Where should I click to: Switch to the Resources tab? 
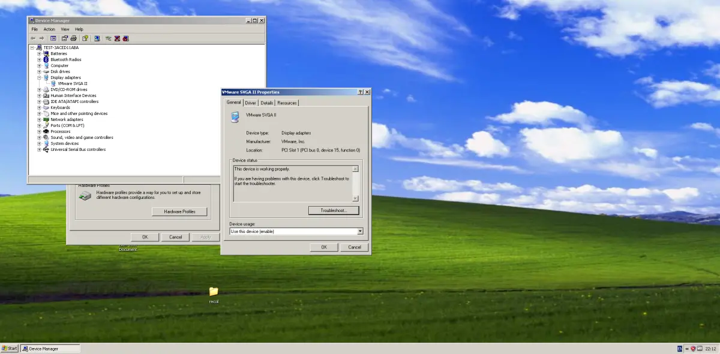(x=287, y=103)
